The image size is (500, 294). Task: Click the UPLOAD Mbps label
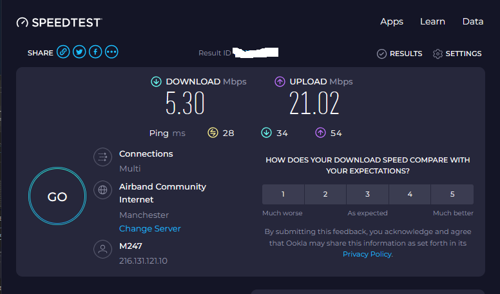pyautogui.click(x=321, y=82)
